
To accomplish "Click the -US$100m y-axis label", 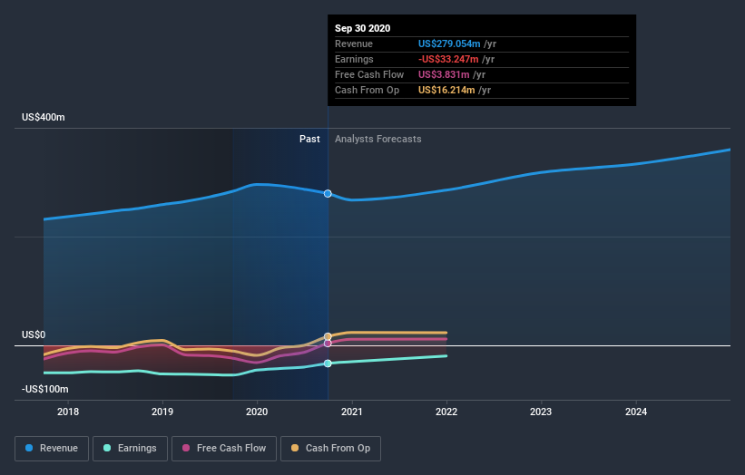I will tap(45, 389).
